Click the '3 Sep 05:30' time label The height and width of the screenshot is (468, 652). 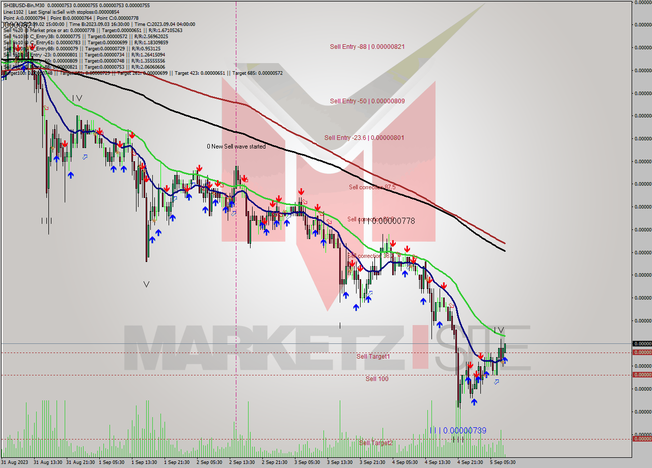[307, 462]
